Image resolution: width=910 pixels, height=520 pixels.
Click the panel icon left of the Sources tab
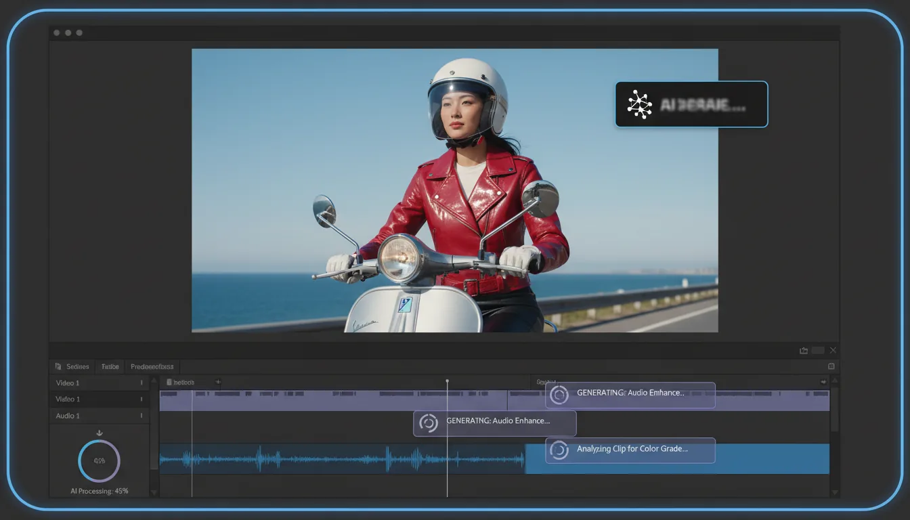coord(58,366)
